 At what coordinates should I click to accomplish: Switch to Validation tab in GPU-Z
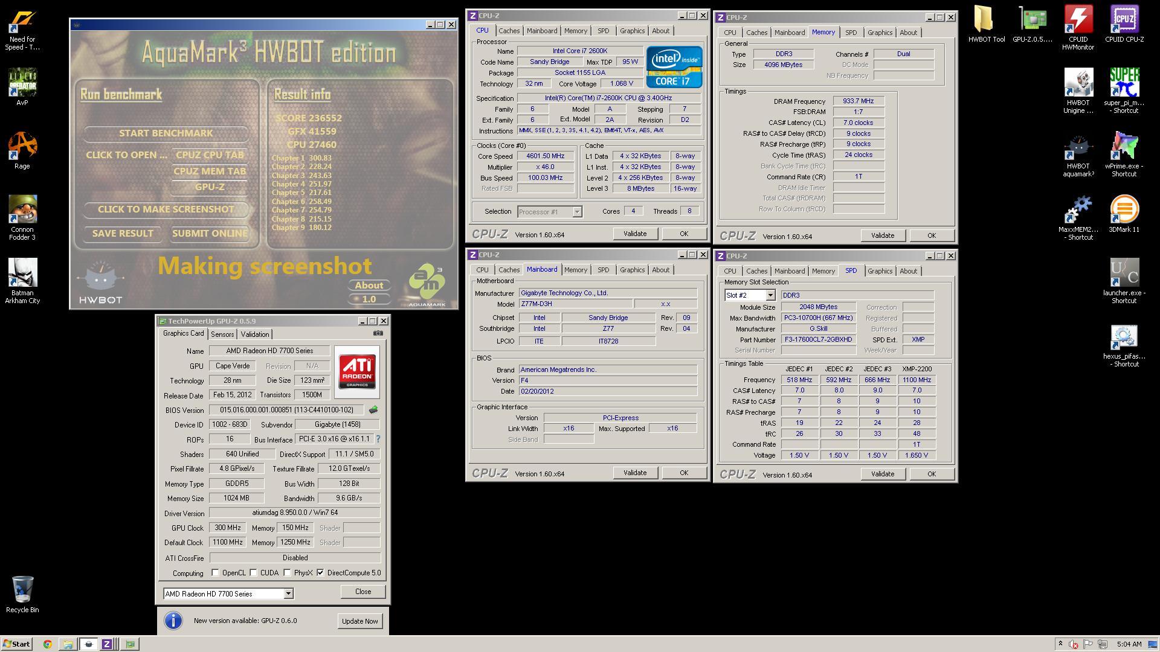[x=255, y=334]
